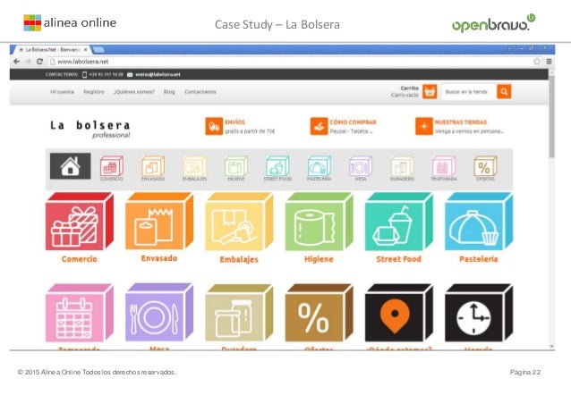This screenshot has height=395, width=571.
Task: Select small Higiene icon in category bar
Action: [x=236, y=166]
